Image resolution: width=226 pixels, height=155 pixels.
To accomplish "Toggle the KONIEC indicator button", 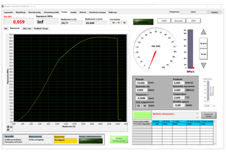I will coord(143,22).
